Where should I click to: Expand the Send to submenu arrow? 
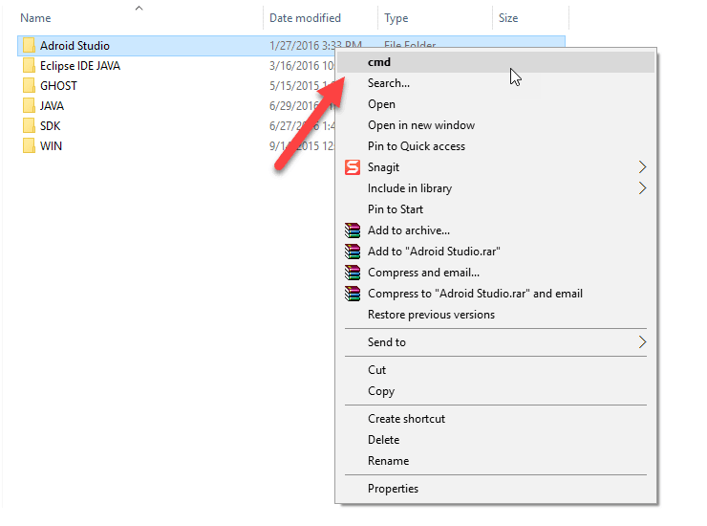click(643, 341)
